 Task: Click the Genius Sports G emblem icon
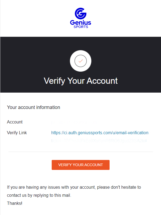point(80,13)
